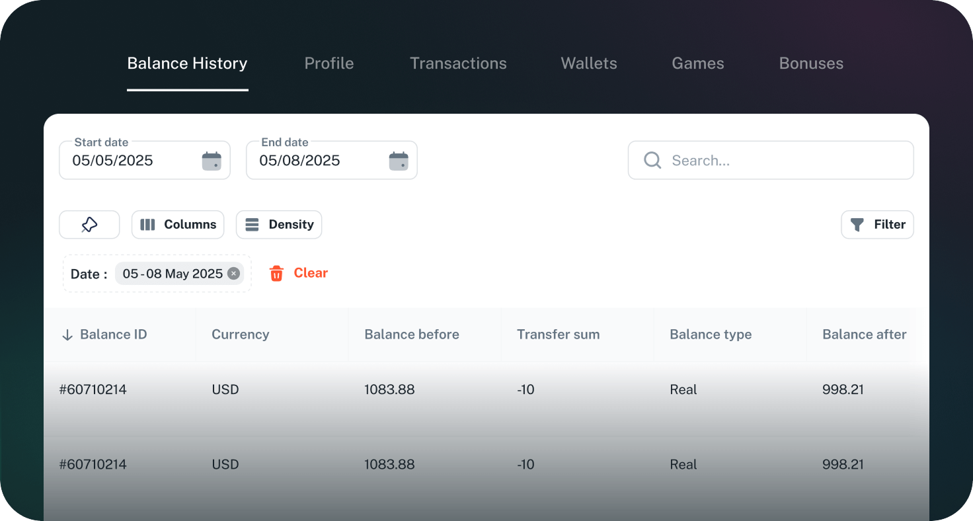The image size is (973, 521).
Task: Open the Start date calendar picker icon
Action: 212,161
